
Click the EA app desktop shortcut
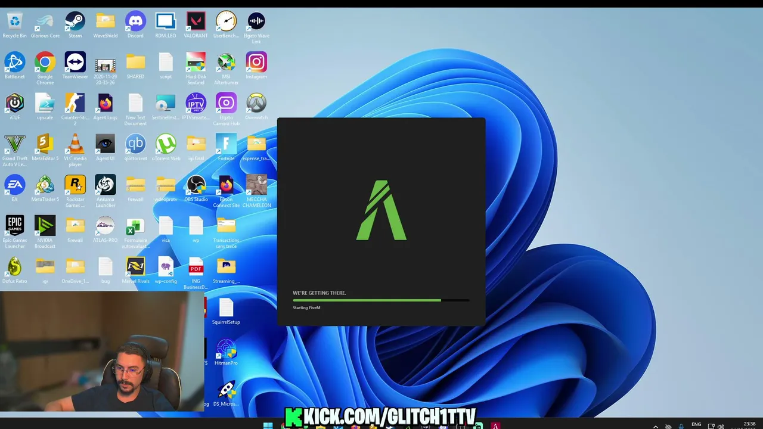click(x=15, y=185)
